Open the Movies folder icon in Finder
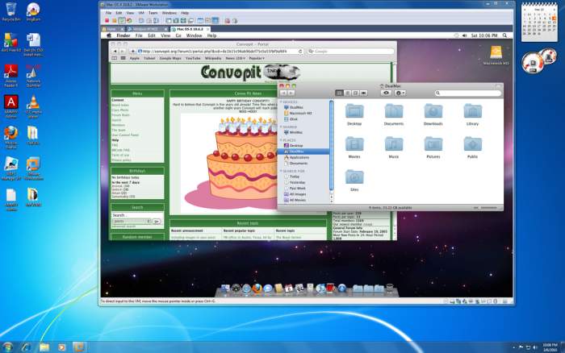This screenshot has width=565, height=353. point(354,144)
